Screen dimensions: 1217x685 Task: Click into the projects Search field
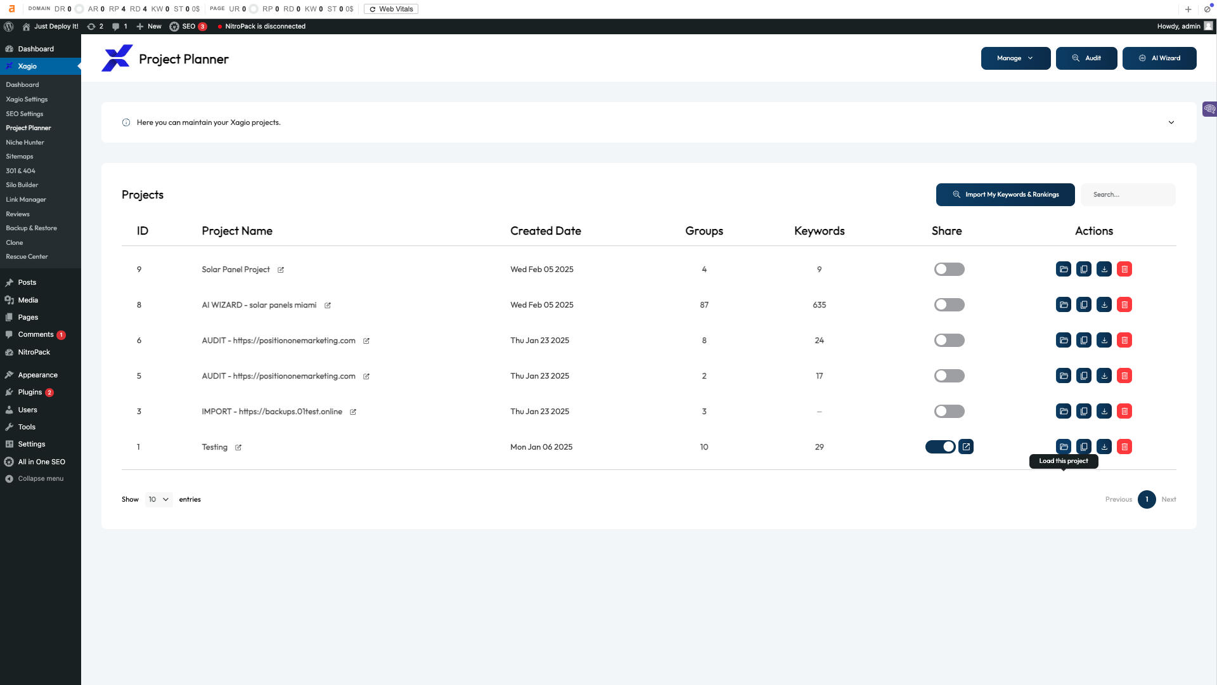point(1128,195)
